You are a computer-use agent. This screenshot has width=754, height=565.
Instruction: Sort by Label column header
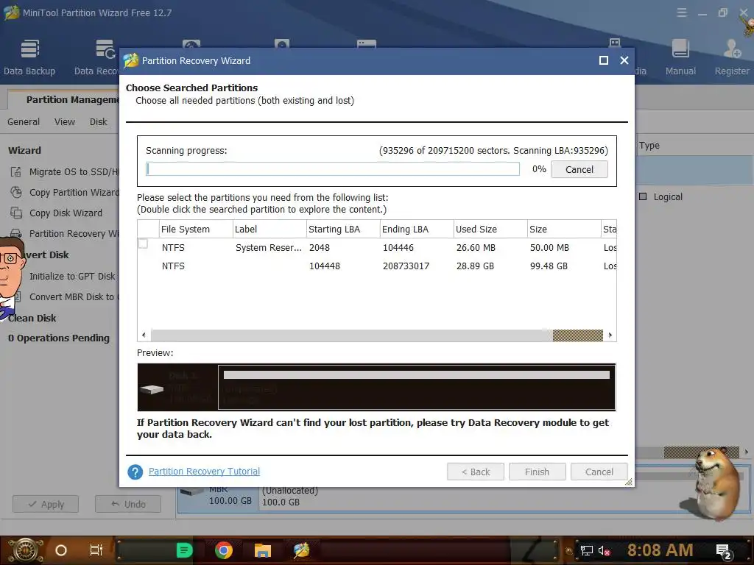(x=269, y=230)
